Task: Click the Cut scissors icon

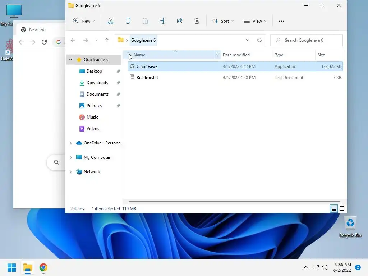Action: [111, 21]
